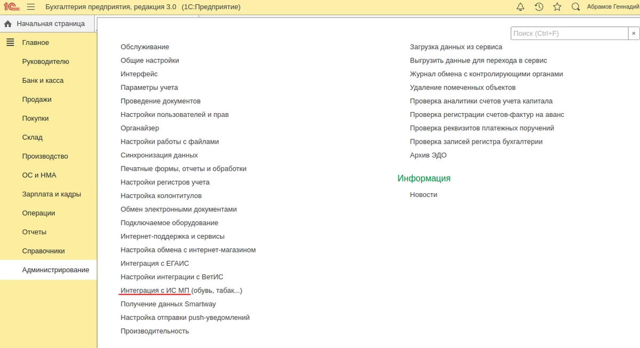Open Подключаемое оборудование
Viewport: 640px width, 348px height.
coord(169,223)
